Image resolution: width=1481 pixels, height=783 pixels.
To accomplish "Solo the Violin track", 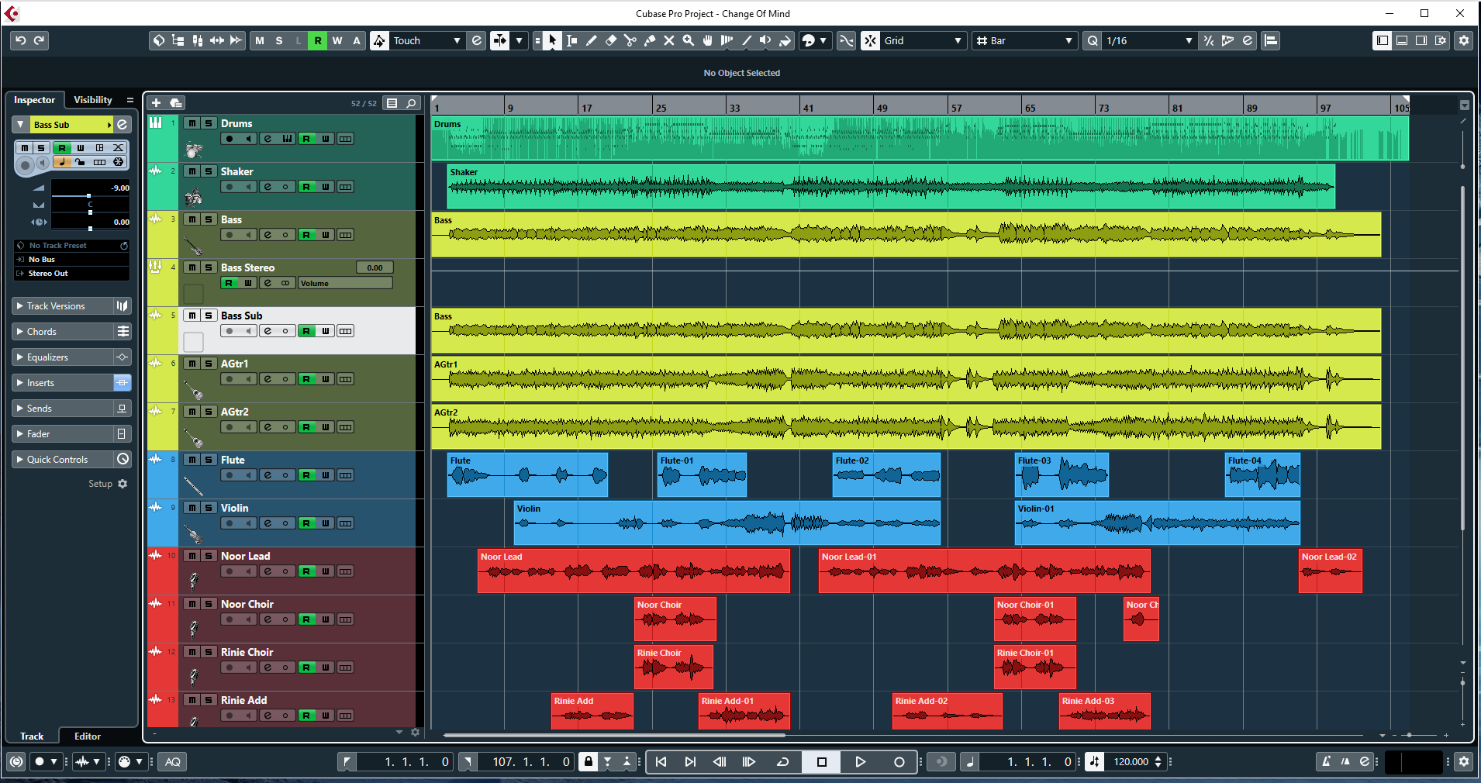I will [x=209, y=508].
